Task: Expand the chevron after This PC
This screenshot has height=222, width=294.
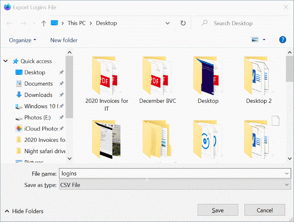Action: [91, 23]
